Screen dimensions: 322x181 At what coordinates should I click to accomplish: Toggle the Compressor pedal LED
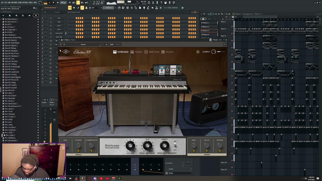pos(91,151)
